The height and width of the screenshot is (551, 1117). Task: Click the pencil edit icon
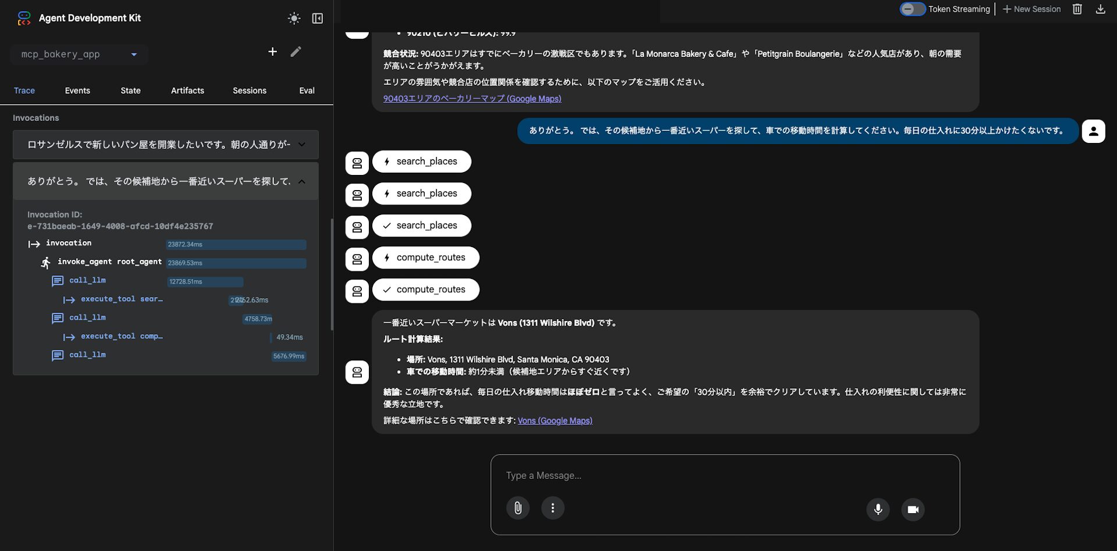pos(296,52)
